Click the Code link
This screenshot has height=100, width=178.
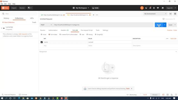175,30
